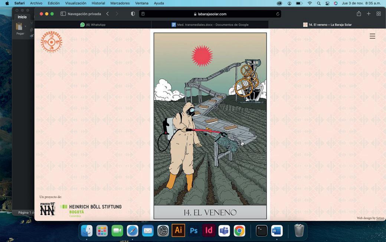Select the 14. El veneno tab

(x=327, y=25)
